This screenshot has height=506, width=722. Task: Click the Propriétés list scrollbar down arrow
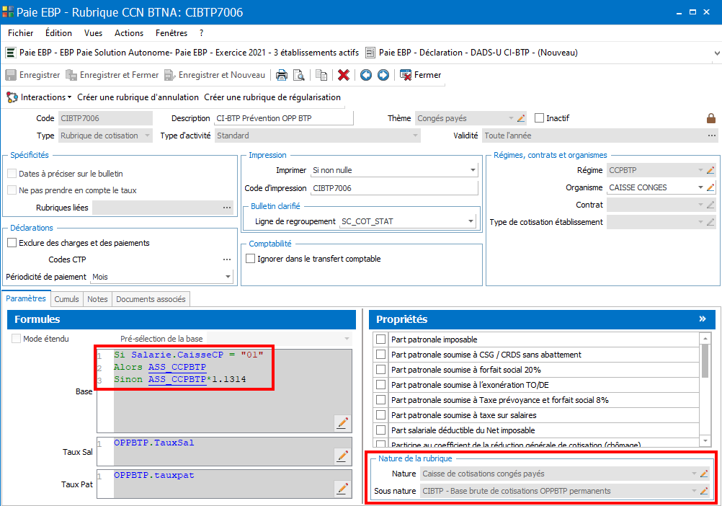(x=705, y=441)
